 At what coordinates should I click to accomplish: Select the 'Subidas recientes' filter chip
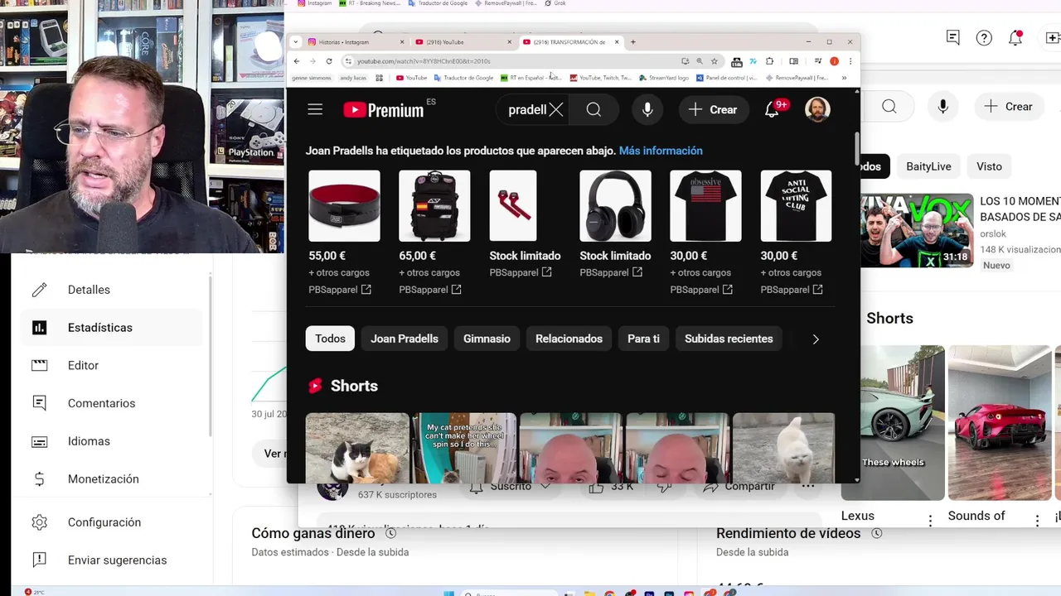(x=729, y=339)
